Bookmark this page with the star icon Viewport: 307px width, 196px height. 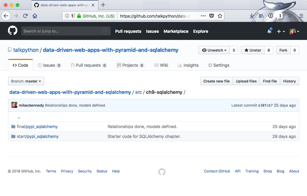click(x=220, y=16)
